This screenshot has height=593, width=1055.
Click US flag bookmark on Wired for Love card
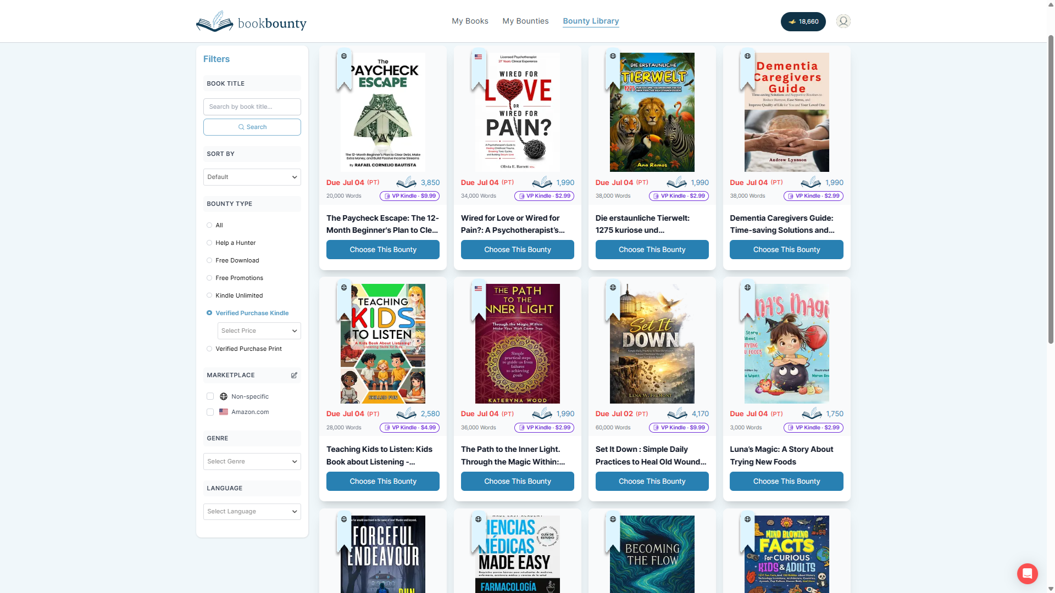point(479,69)
